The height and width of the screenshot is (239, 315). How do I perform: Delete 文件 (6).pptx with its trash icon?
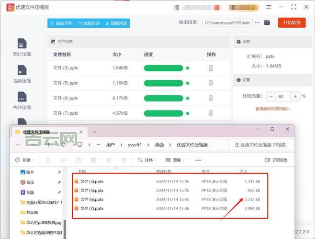pyautogui.click(x=211, y=98)
